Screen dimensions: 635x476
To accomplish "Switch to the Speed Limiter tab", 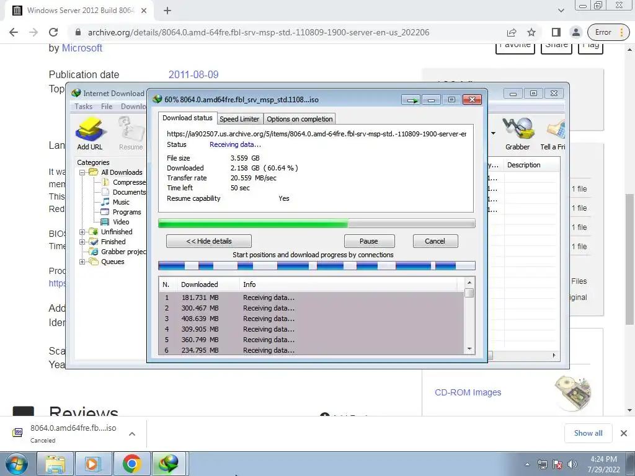I will pyautogui.click(x=239, y=119).
